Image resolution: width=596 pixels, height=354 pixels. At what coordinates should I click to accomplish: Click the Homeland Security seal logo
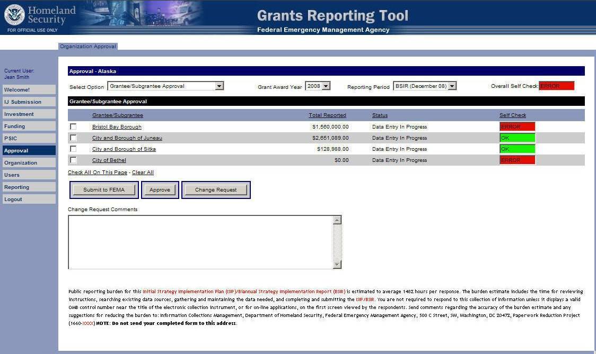14,15
